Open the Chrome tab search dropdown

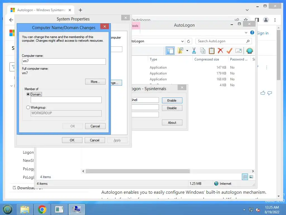tap(247, 10)
